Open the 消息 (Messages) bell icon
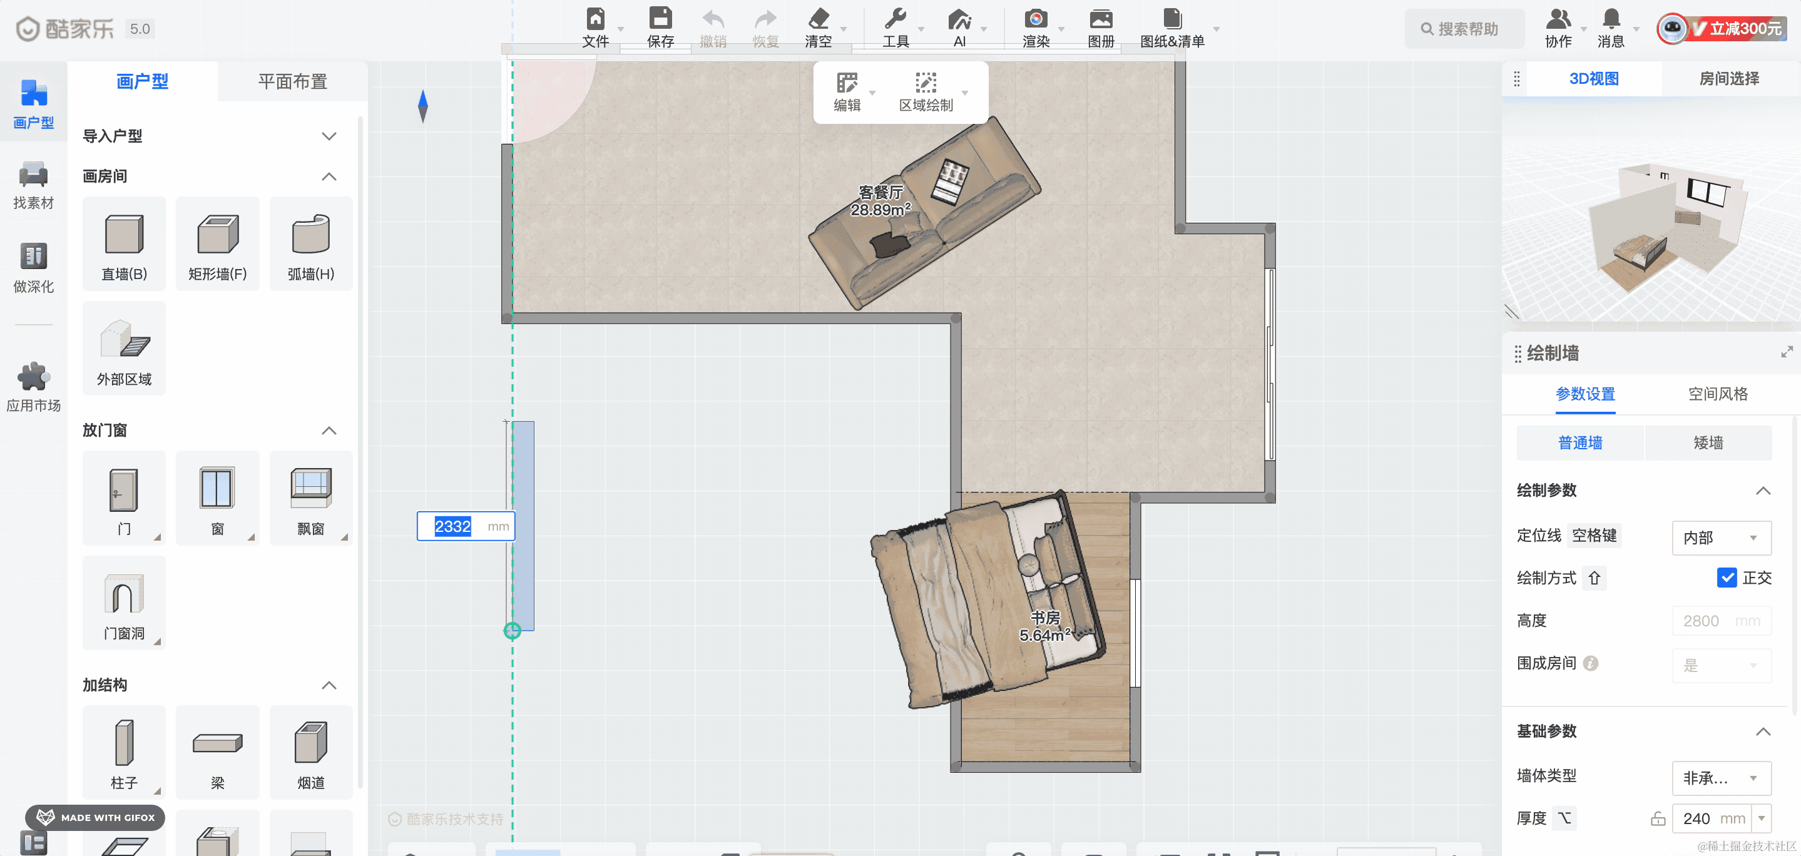This screenshot has width=1801, height=856. click(x=1611, y=19)
